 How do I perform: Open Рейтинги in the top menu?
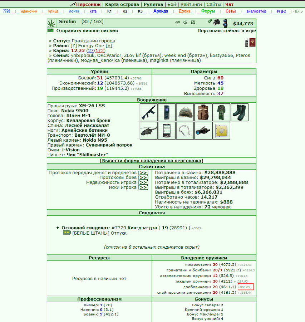(x=191, y=4)
